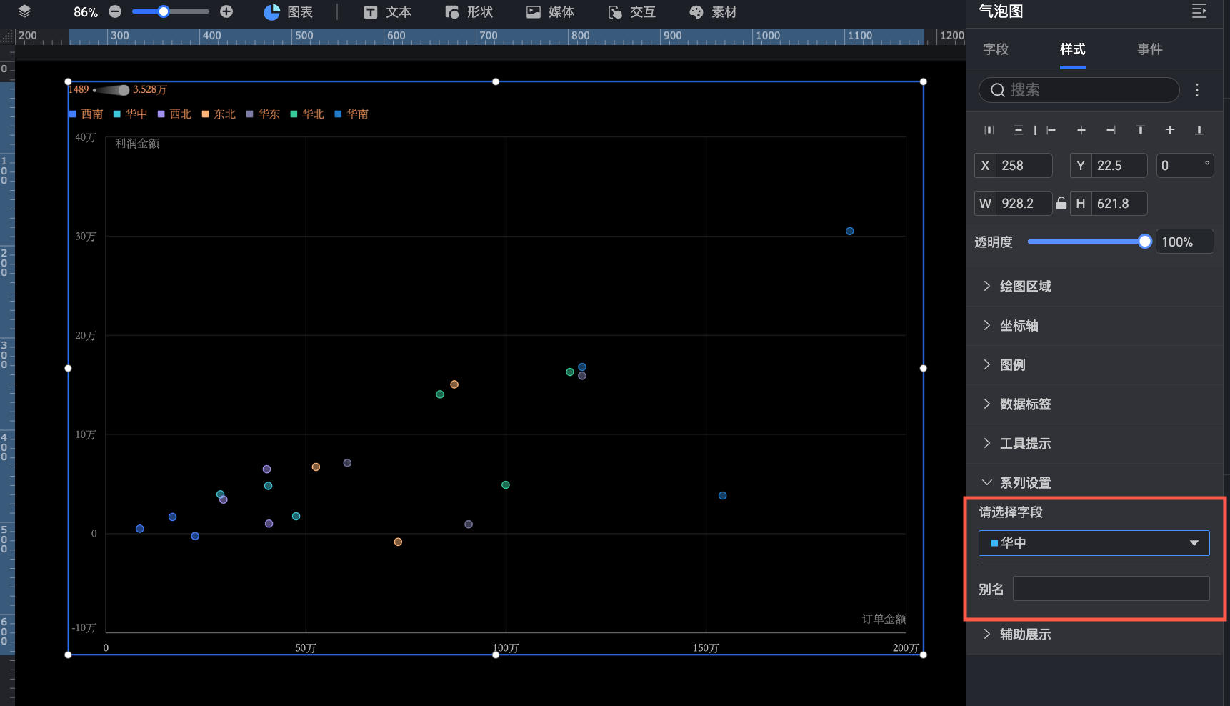This screenshot has width=1230, height=706.
Task: Collapse the 系列设置 section
Action: pyautogui.click(x=1094, y=483)
